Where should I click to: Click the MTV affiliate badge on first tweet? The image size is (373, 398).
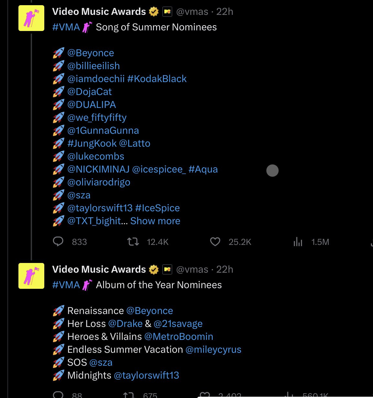(x=167, y=12)
